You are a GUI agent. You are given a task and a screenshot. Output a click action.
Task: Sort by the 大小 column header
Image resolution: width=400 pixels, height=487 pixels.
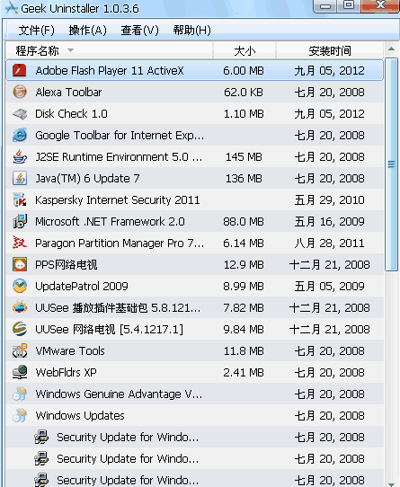point(244,50)
